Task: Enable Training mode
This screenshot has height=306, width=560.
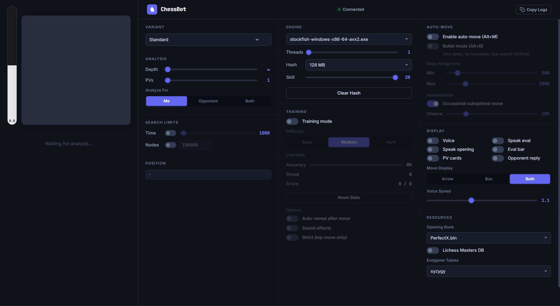Action: coord(292,121)
